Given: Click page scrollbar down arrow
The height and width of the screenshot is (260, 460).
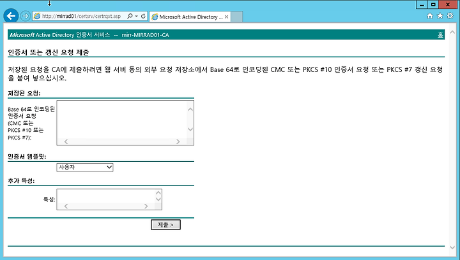Looking at the screenshot, I should [452, 247].
